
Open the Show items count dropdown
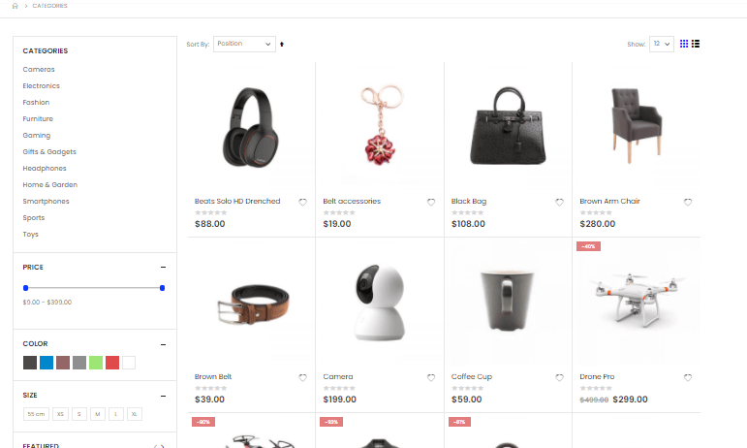point(661,44)
